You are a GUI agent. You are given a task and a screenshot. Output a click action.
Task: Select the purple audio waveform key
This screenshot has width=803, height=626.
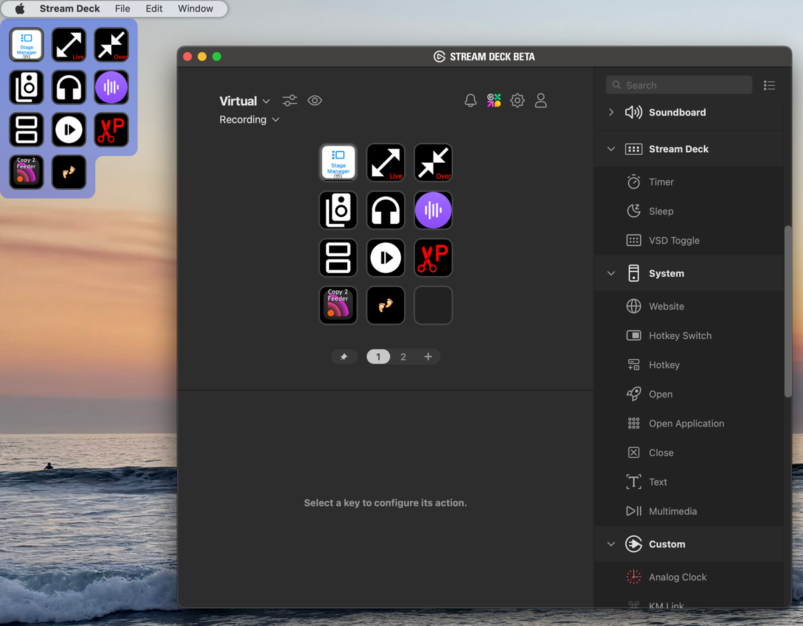(433, 210)
